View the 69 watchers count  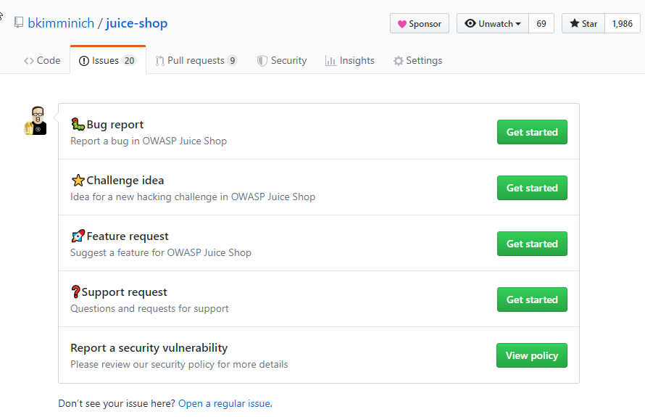pyautogui.click(x=541, y=23)
